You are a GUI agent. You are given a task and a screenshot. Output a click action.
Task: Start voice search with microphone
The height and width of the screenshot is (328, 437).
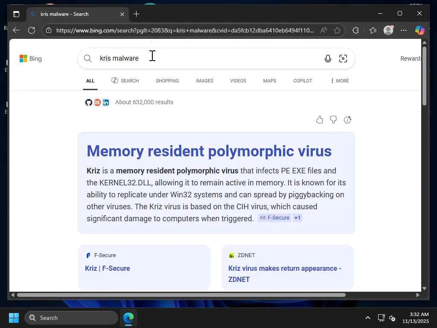pyautogui.click(x=328, y=58)
